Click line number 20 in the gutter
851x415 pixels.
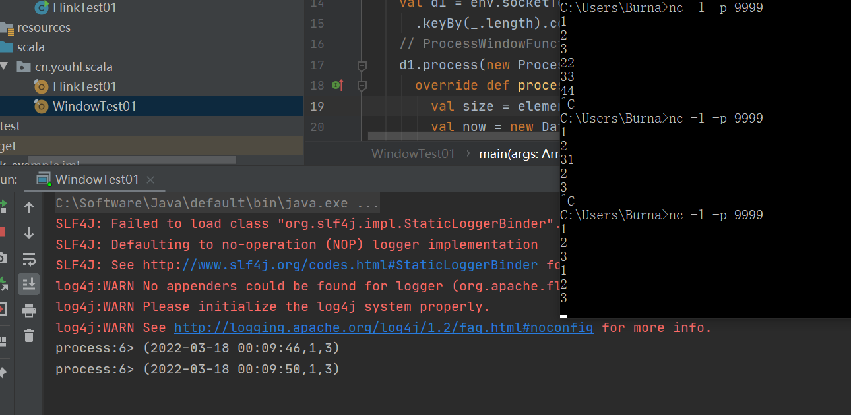point(317,126)
